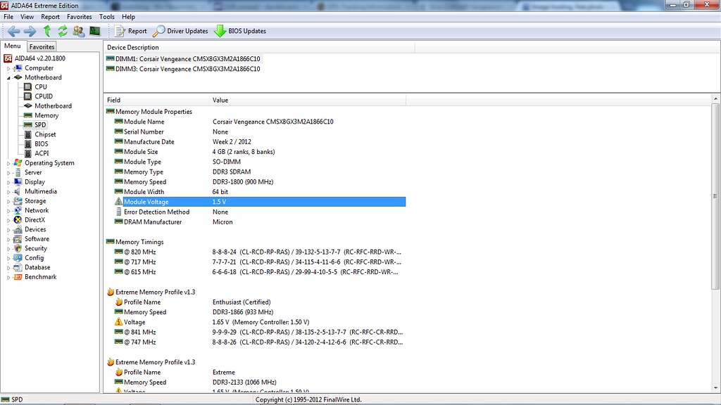Image resolution: width=721 pixels, height=405 pixels.
Task: Click the Display monitor icon
Action: 18,182
